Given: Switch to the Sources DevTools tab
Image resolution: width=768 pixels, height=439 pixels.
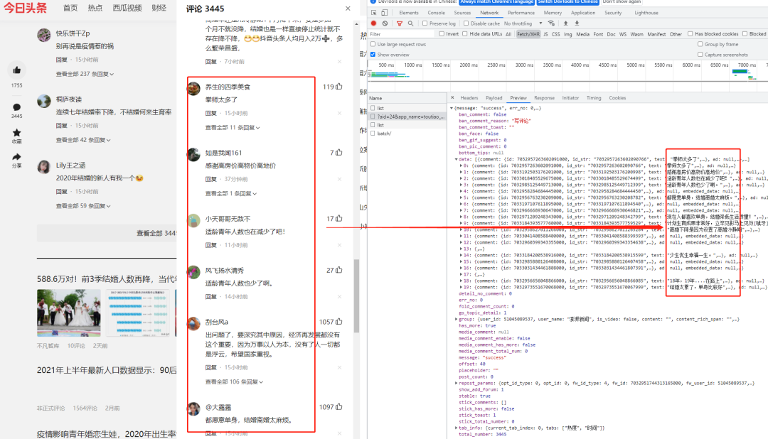Looking at the screenshot, I should (x=462, y=13).
